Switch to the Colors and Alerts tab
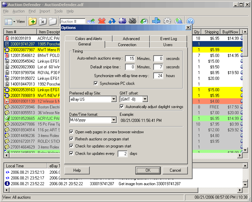The height and width of the screenshot is (202, 252). click(89, 39)
